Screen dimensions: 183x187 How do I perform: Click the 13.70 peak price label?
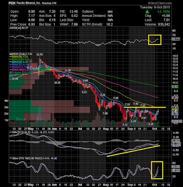[40, 55]
